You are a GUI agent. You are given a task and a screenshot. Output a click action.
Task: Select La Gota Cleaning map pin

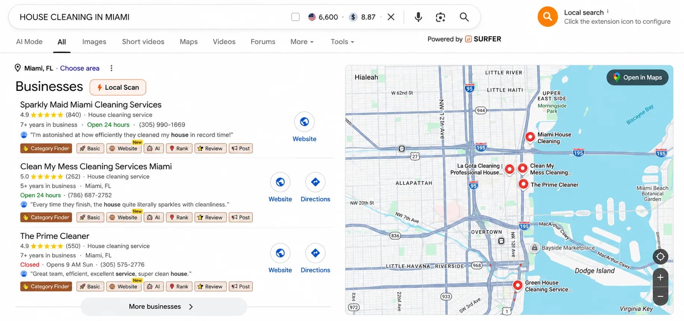509,169
